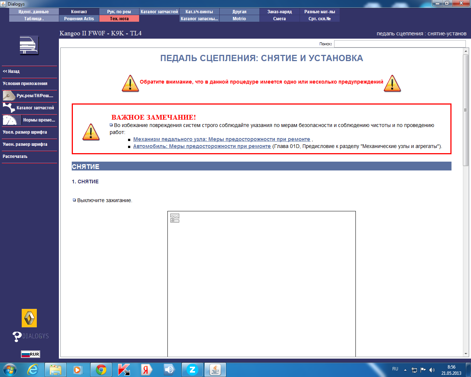Open top Каталог запчастей tab
Viewport: 471px width, 377px height.
coord(159,12)
